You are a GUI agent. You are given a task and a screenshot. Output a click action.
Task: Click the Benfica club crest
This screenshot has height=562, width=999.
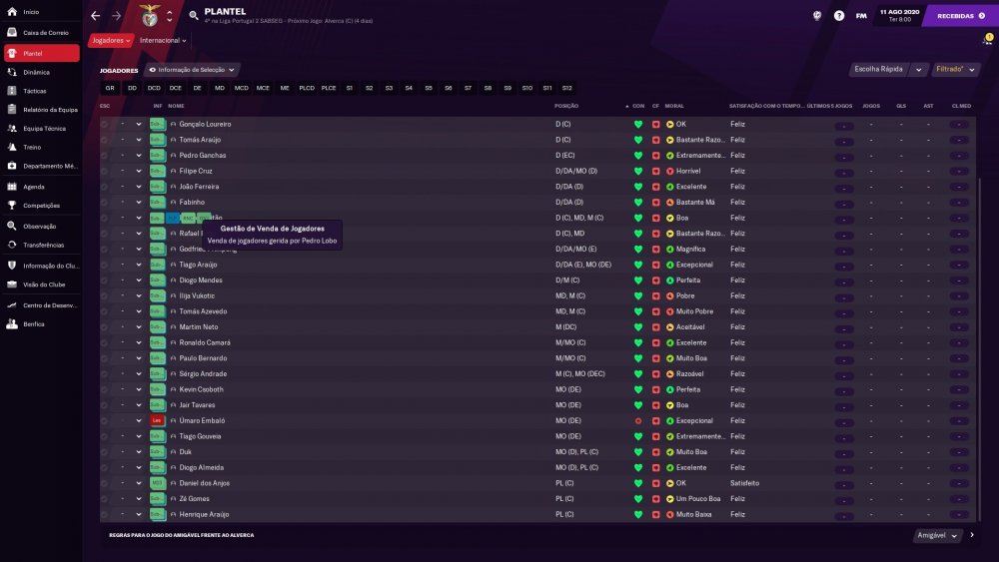[151, 16]
